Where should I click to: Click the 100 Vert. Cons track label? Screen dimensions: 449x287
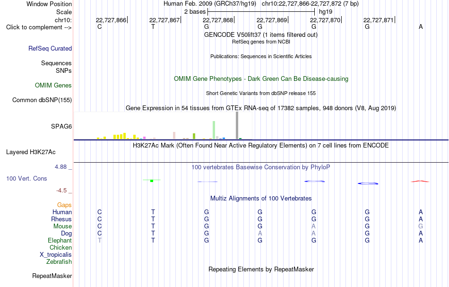point(26,178)
